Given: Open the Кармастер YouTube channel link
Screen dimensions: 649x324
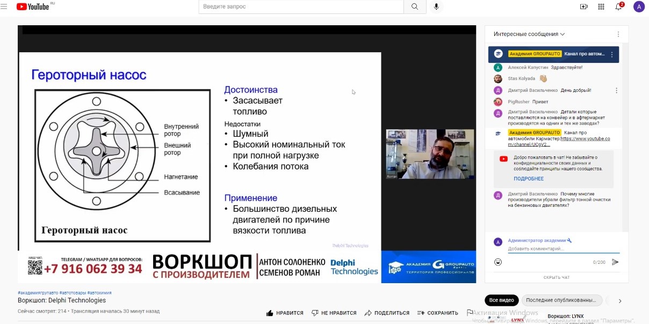Looking at the screenshot, I should tap(559, 141).
